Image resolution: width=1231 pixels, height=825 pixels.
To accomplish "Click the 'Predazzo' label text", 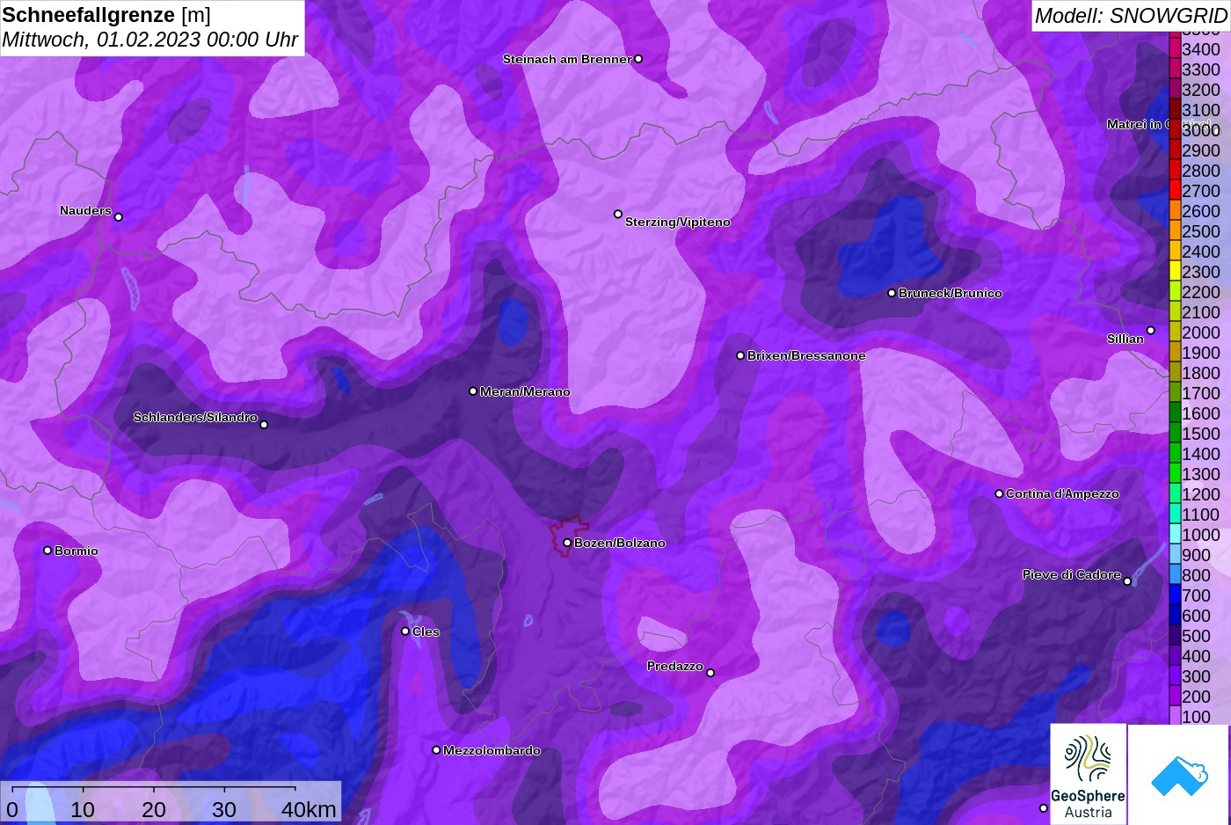I will click(x=675, y=666).
